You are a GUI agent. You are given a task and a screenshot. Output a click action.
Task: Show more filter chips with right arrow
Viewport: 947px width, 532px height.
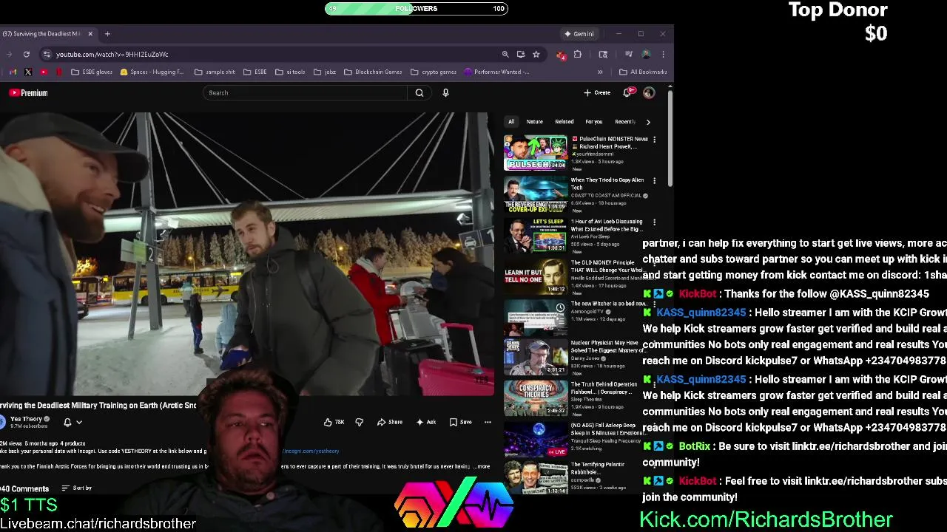point(648,122)
